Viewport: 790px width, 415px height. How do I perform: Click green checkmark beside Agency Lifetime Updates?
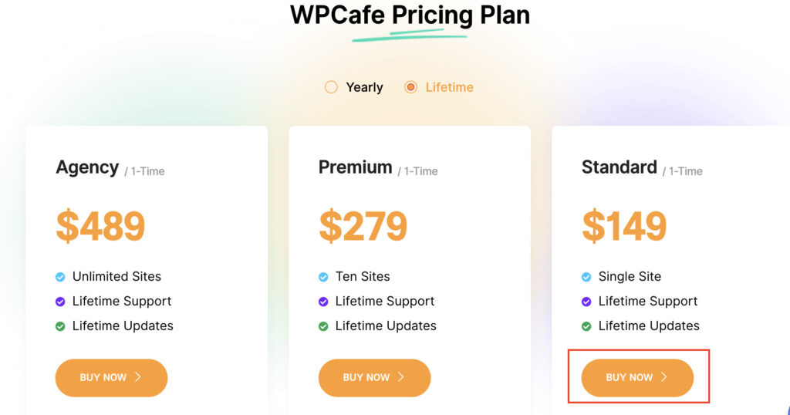[x=60, y=326]
